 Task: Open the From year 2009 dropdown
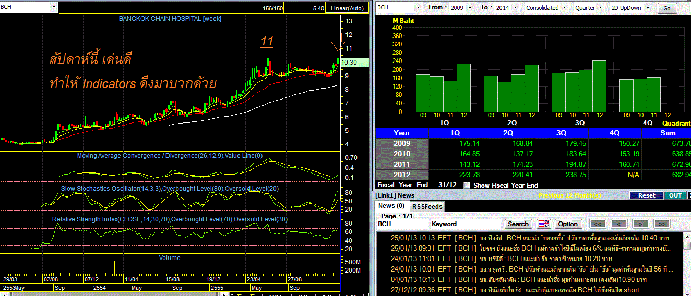[x=470, y=8]
